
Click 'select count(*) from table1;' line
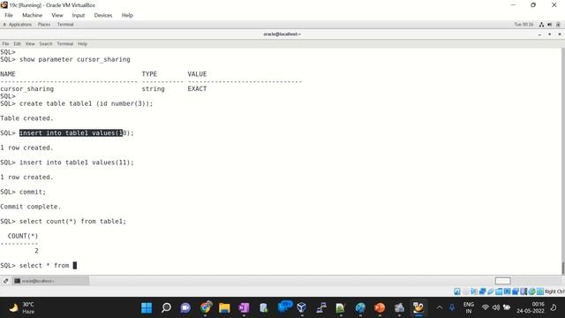point(72,222)
